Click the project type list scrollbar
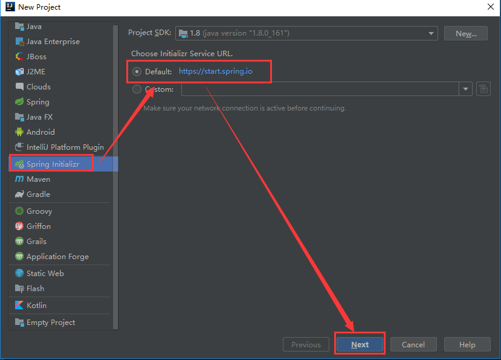The image size is (501, 360). click(x=115, y=176)
